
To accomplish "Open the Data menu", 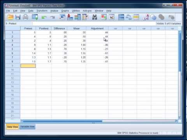I will (31, 11).
